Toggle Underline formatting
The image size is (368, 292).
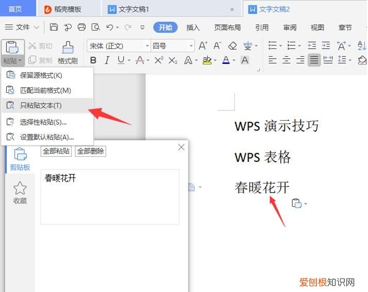[x=121, y=60]
